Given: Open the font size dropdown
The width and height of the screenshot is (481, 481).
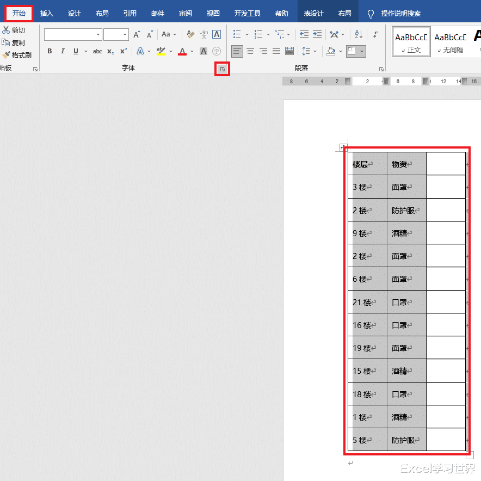Looking at the screenshot, I should (125, 35).
